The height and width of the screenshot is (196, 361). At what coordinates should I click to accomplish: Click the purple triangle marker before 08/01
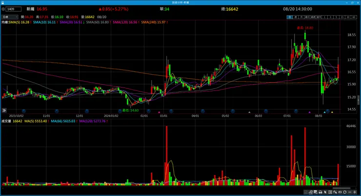[x=309, y=112]
